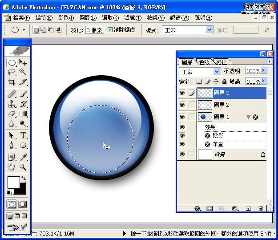Screen dimensions: 278x240
Task: Hide 圖層 2 with its eye icon
Action: tap(182, 105)
